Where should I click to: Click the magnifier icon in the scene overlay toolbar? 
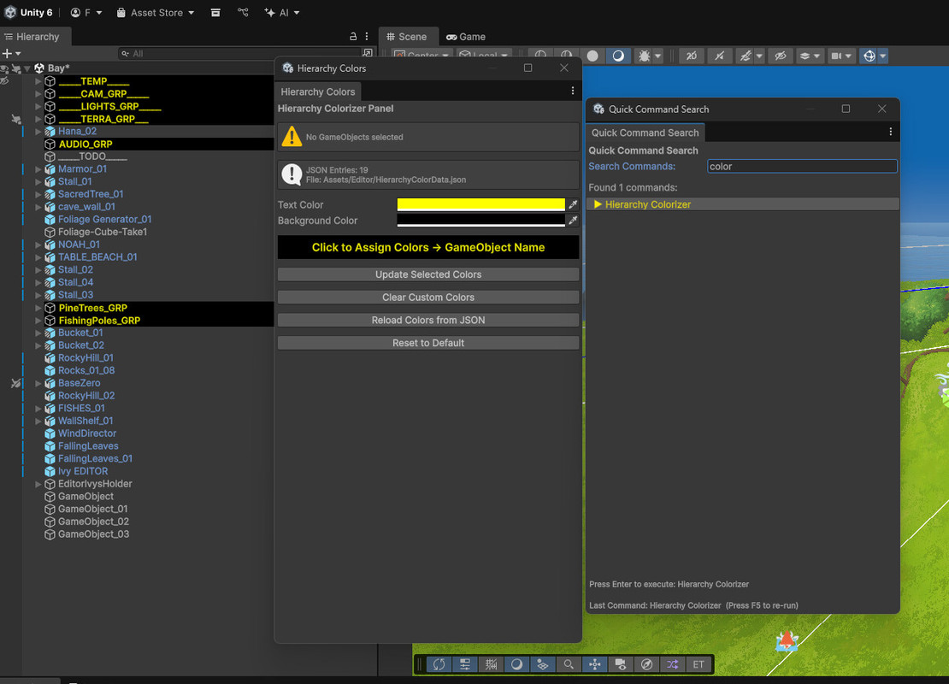(x=569, y=664)
